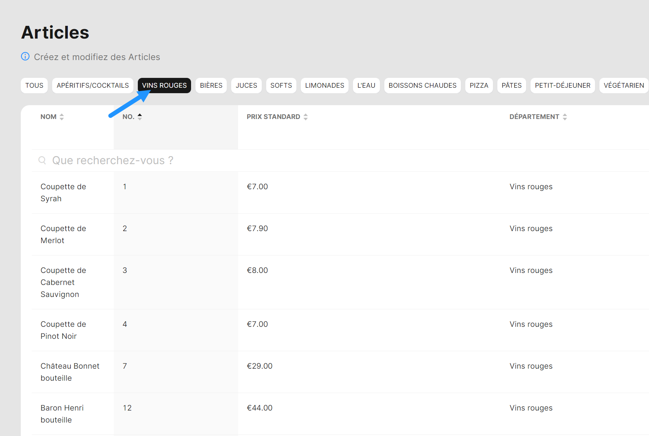The image size is (649, 436).
Task: Filter articles by PIZZA
Action: point(479,86)
